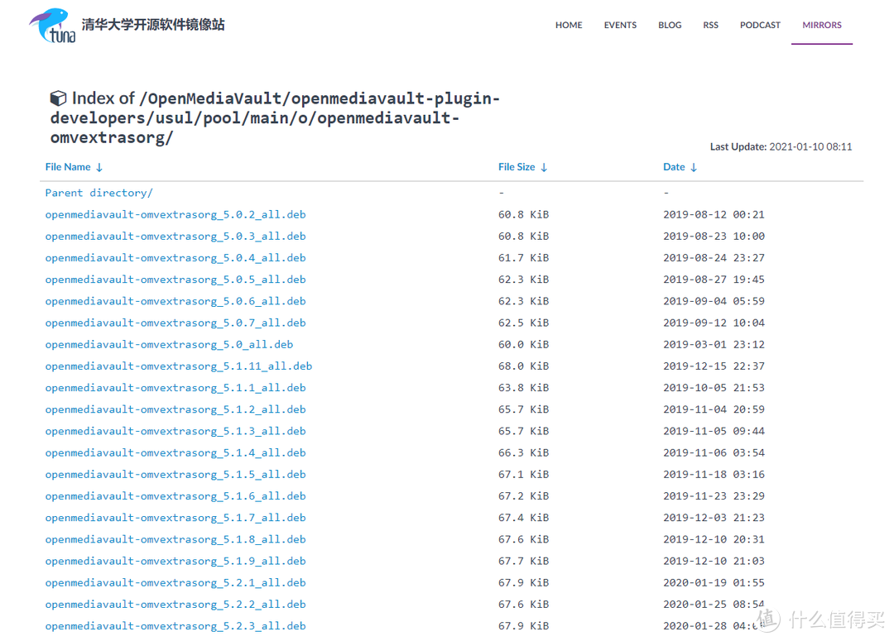Click the 67.7 KiB size value

pyautogui.click(x=523, y=561)
